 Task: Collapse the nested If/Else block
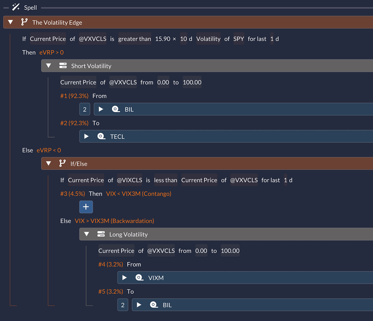48,164
